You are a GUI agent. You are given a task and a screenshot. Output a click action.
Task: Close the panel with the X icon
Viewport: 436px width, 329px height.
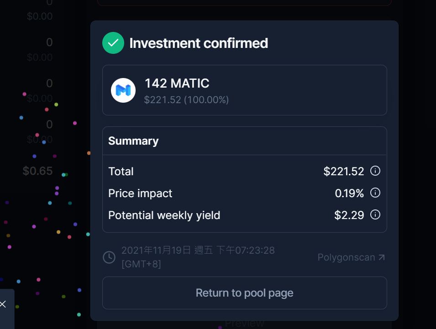[3, 304]
